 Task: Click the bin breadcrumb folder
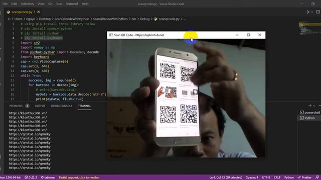click(x=134, y=19)
